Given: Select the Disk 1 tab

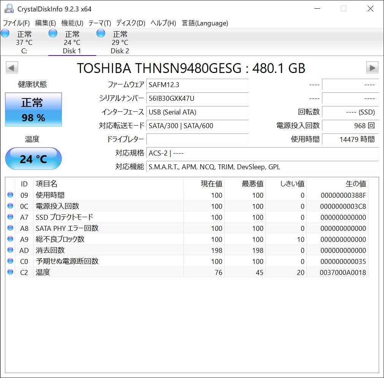Looking at the screenshot, I should point(72,42).
